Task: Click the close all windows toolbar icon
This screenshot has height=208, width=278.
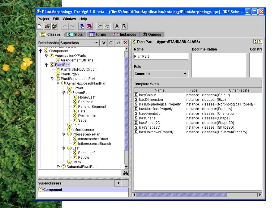Action: point(89,26)
